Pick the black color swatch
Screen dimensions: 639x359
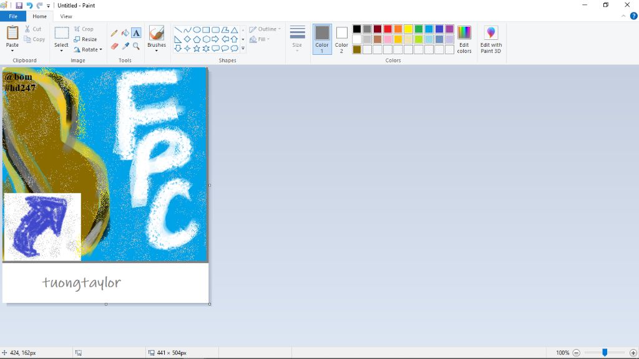[356, 29]
